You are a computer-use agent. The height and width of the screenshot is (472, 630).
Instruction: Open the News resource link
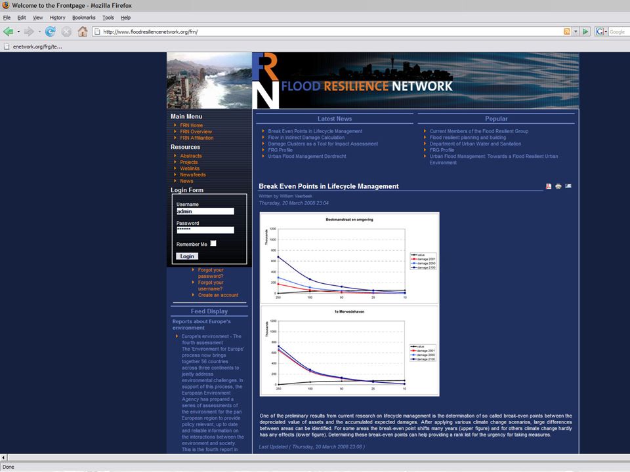[x=186, y=181]
